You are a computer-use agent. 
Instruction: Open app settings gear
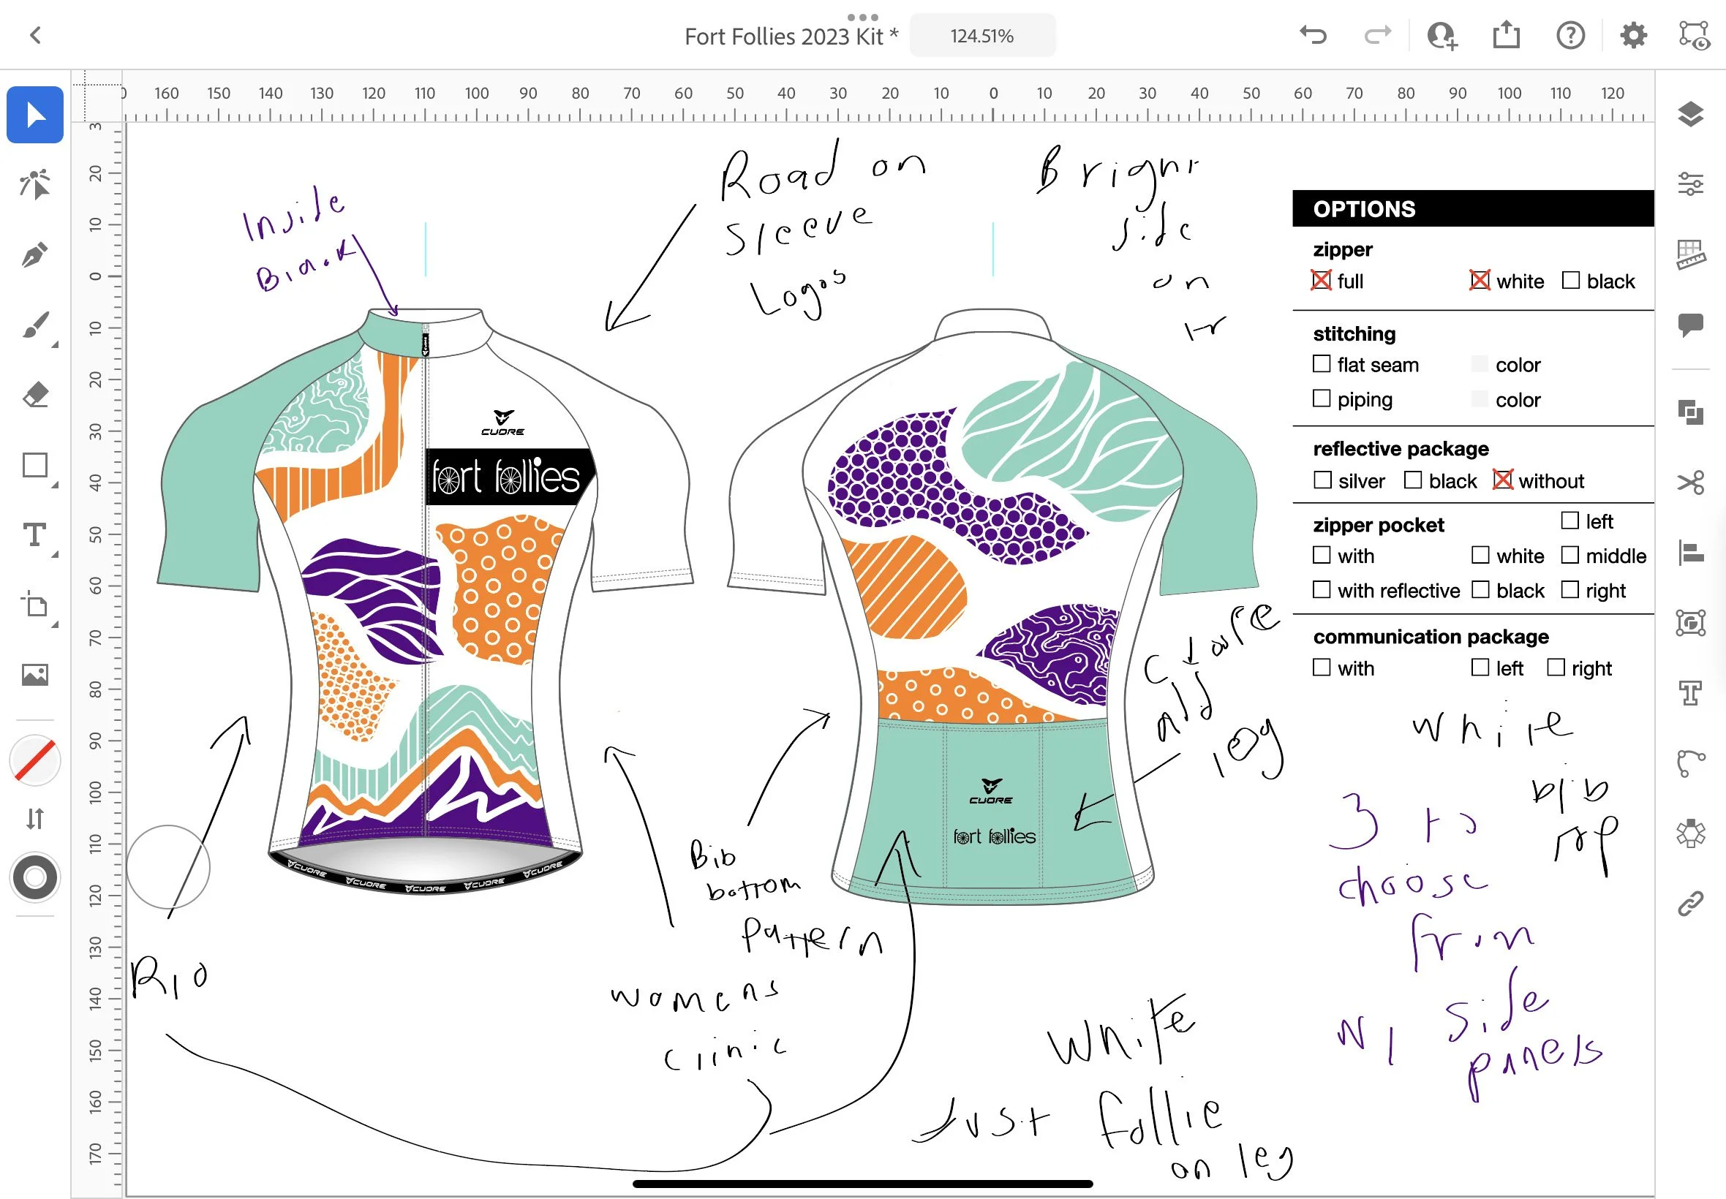coord(1633,35)
